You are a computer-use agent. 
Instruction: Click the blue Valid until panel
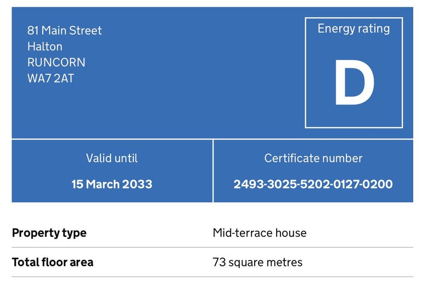pyautogui.click(x=112, y=171)
